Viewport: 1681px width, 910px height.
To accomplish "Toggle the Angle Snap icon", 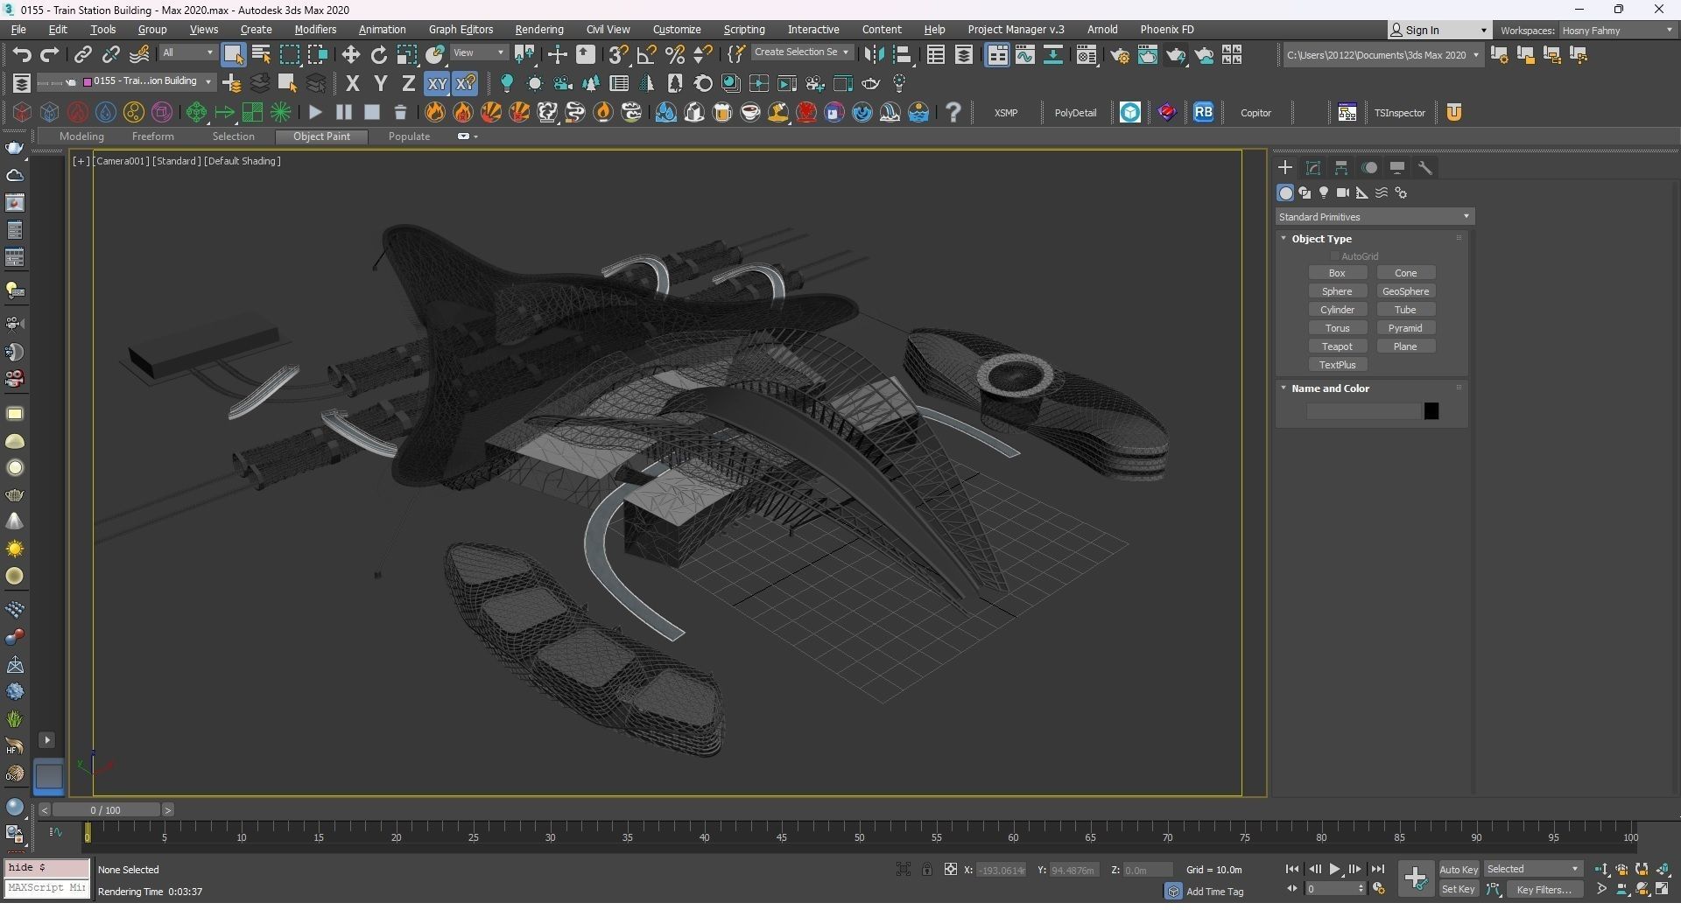I will click(x=646, y=55).
